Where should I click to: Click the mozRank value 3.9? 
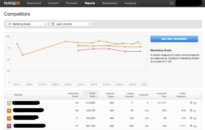click(x=147, y=126)
